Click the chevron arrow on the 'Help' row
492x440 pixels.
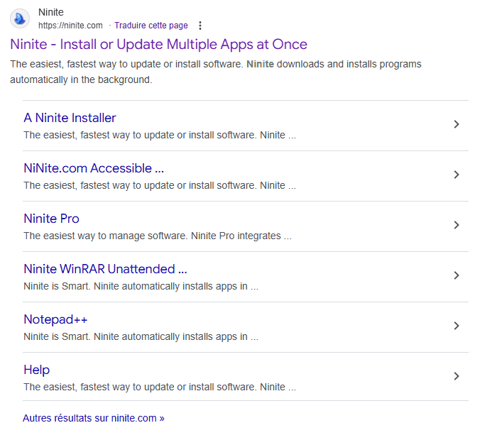tap(457, 376)
